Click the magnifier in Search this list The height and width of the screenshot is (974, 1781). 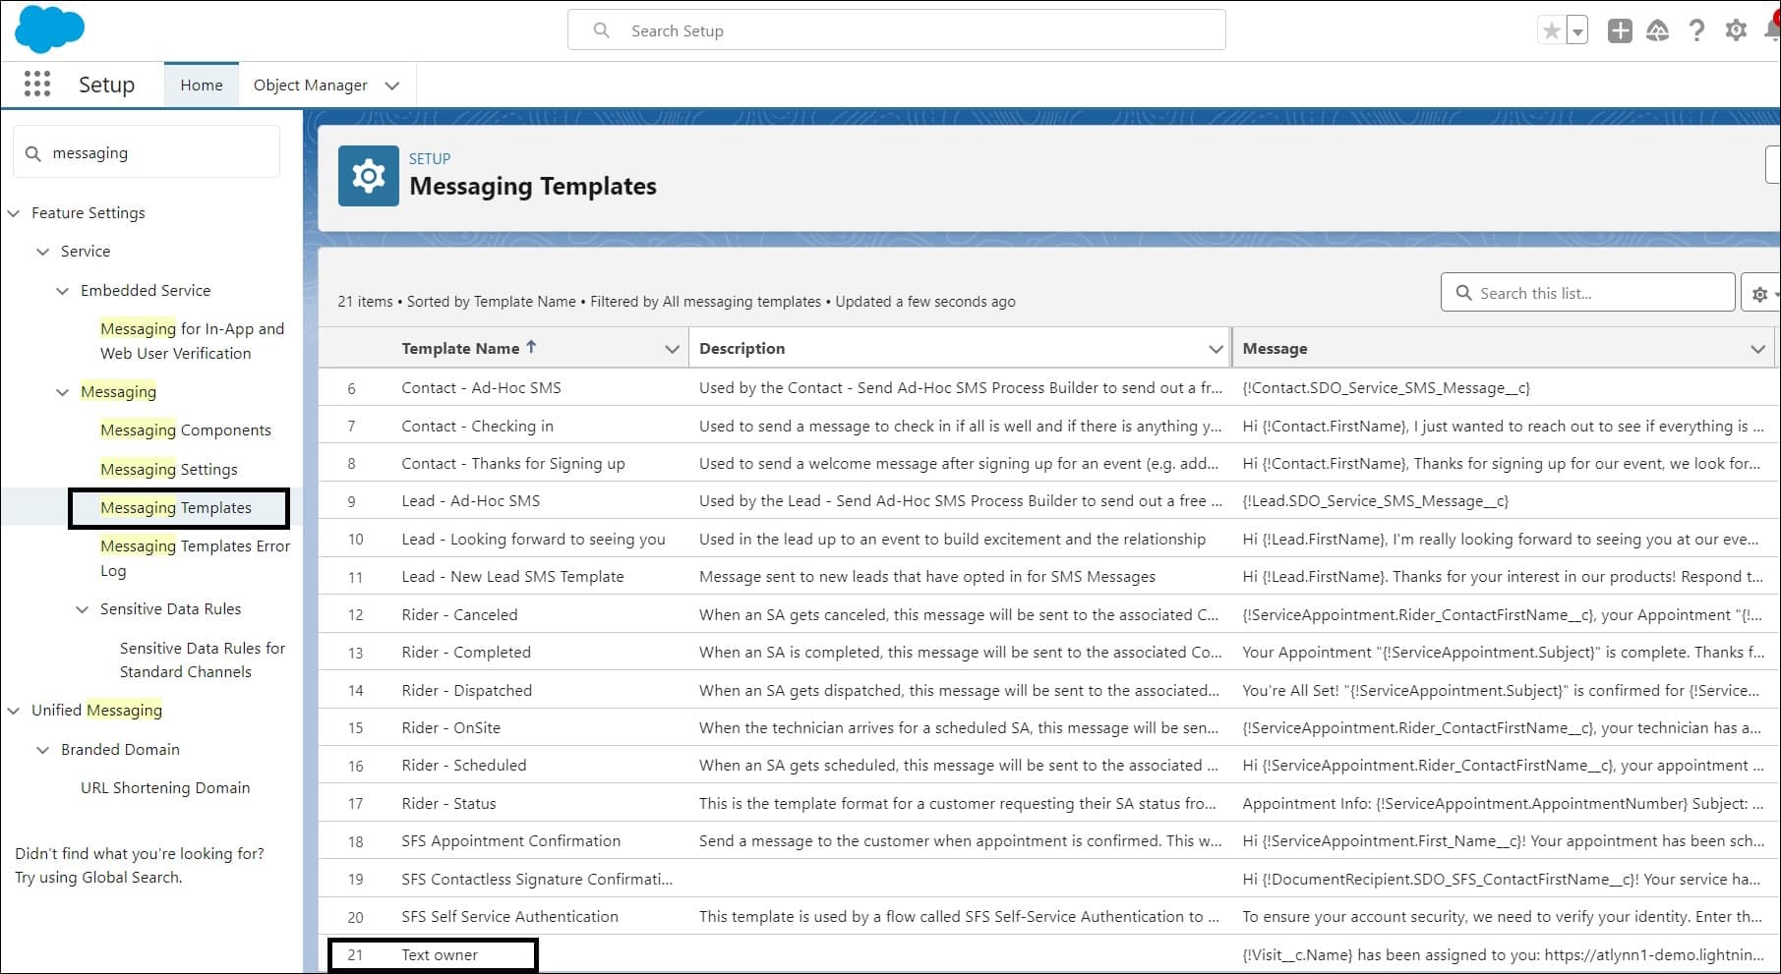coord(1464,293)
